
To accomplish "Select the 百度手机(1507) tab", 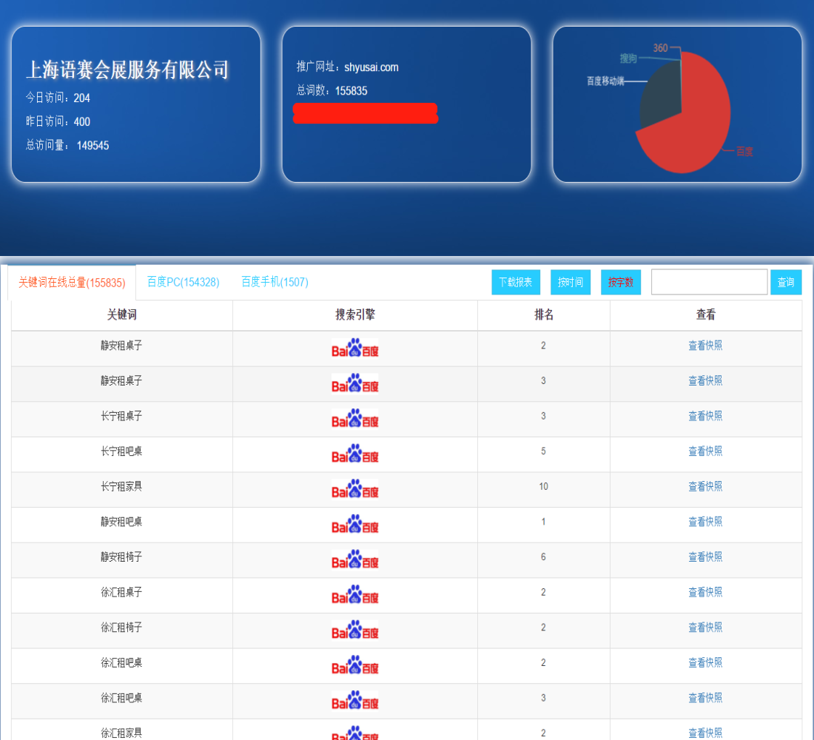I will click(275, 282).
